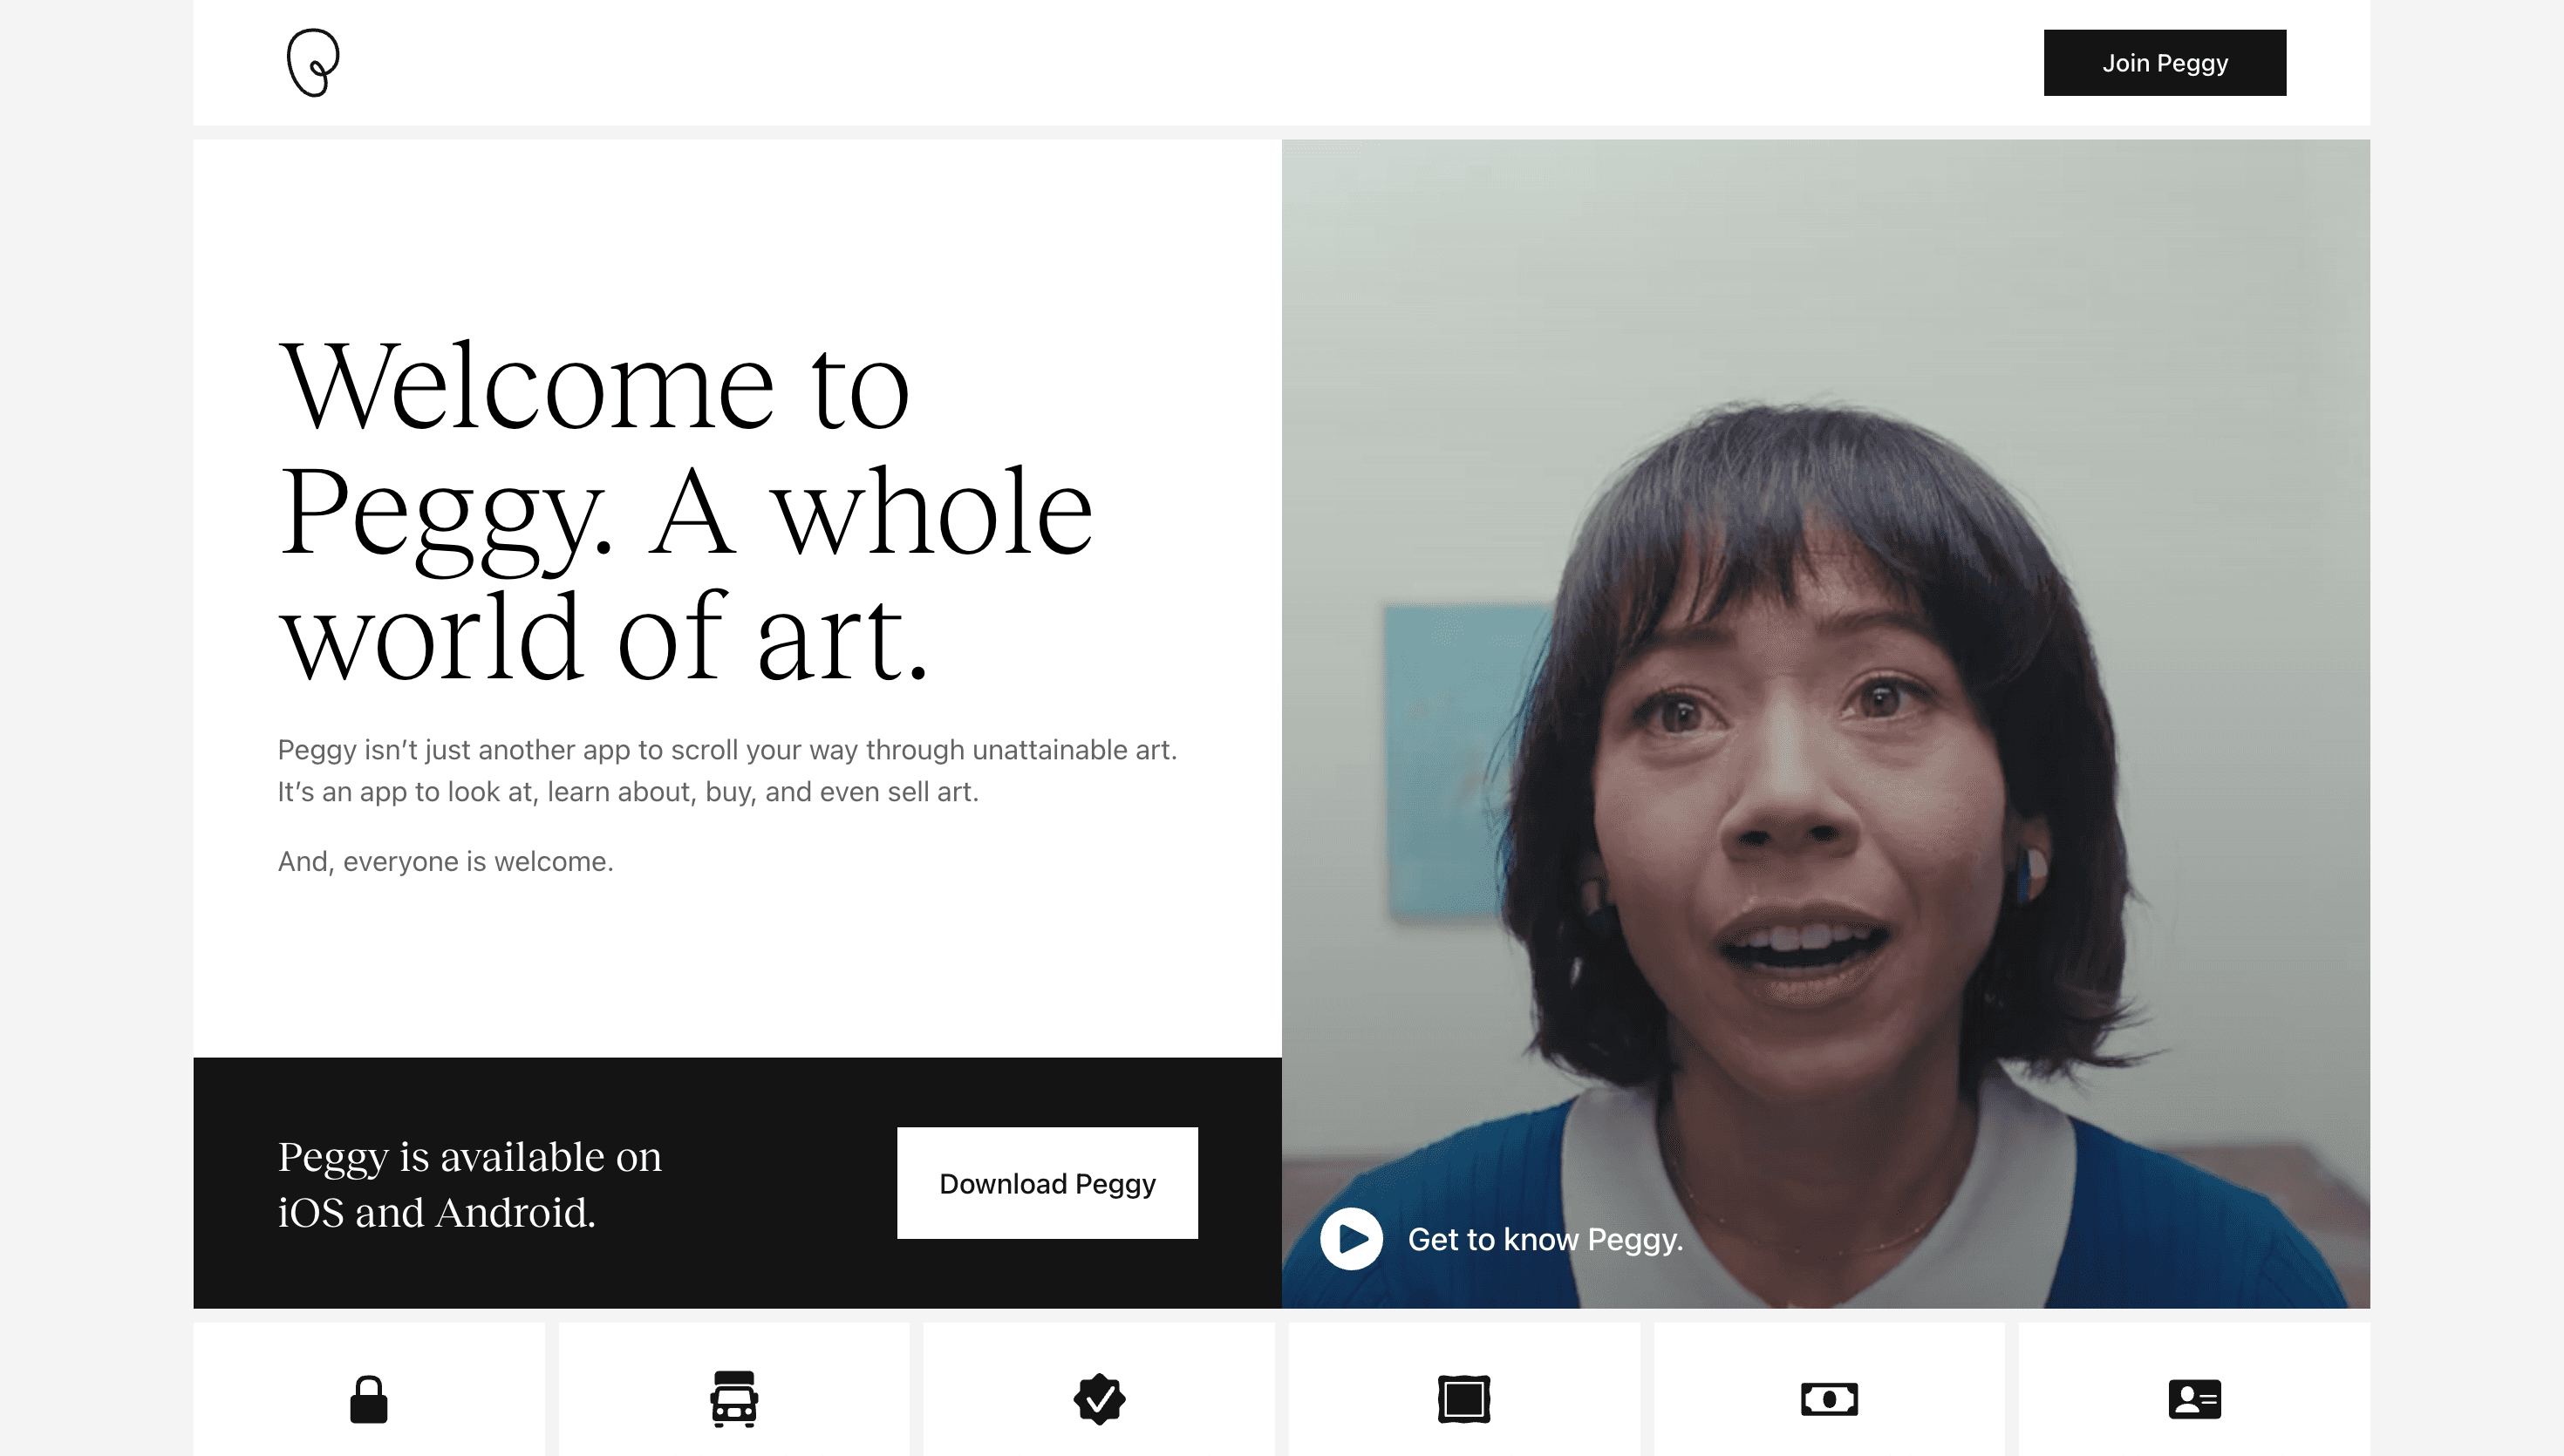Screen dimensions: 2564x1456
Task: Click the verified checkmark badge icon
Action: 1099,1399
